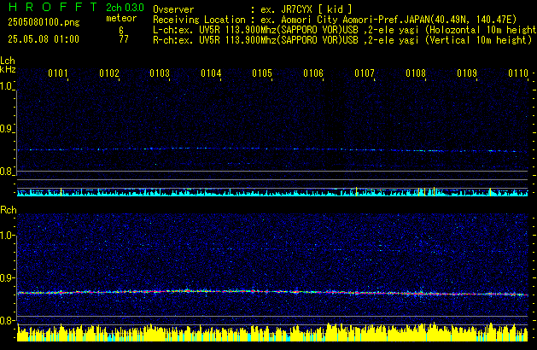The image size is (537, 350).
Task: Click the Rch channel label
Action: click(x=9, y=210)
